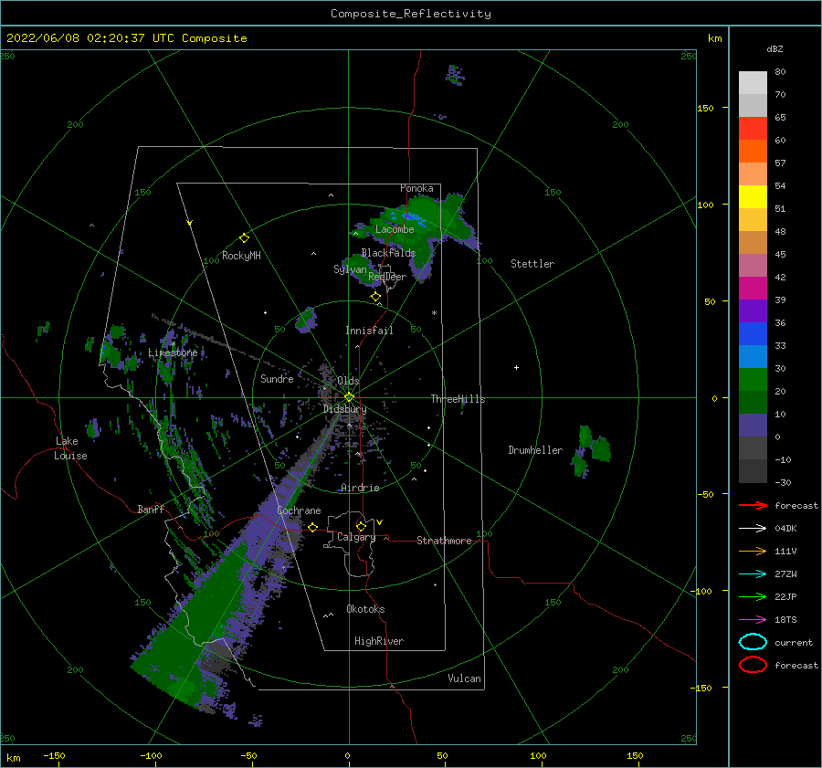Click the Sylvan label
This screenshot has height=768, width=822.
[350, 269]
